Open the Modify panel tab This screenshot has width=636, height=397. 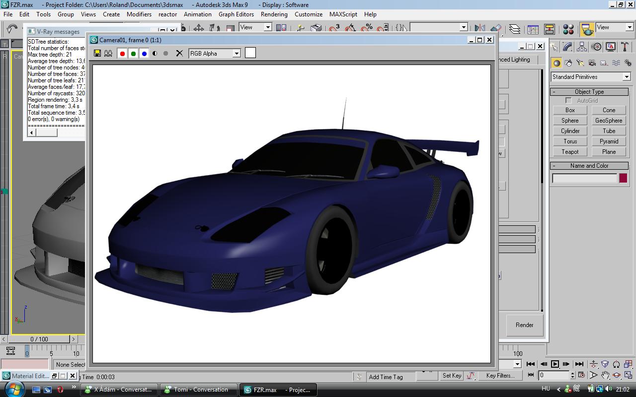(568, 47)
